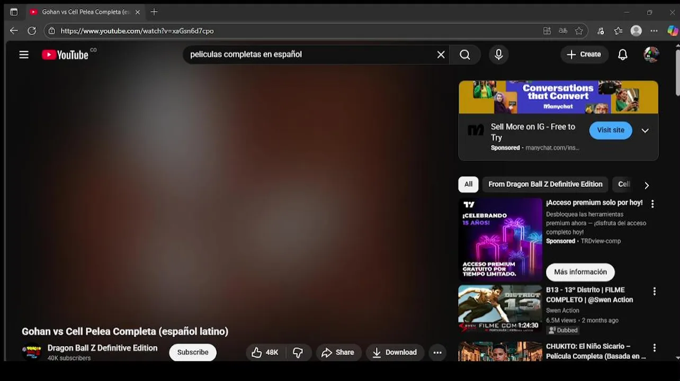This screenshot has width=680, height=381.
Task: Open ¡Acceso premium solo por hoy! ad title
Action: (594, 203)
